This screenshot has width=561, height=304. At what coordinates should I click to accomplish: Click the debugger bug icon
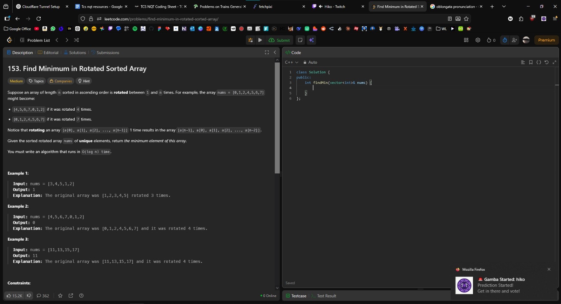click(250, 40)
